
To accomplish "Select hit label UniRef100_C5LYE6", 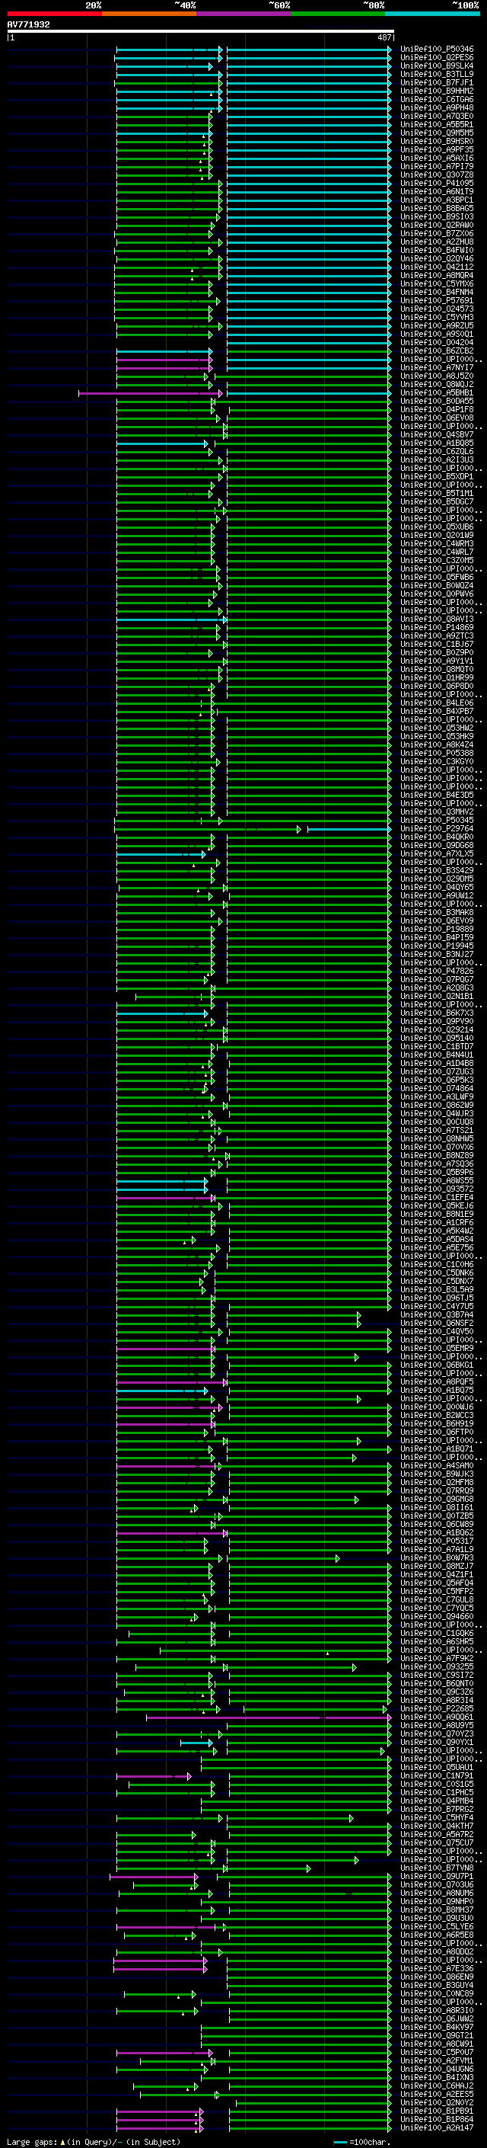I will click(437, 1926).
